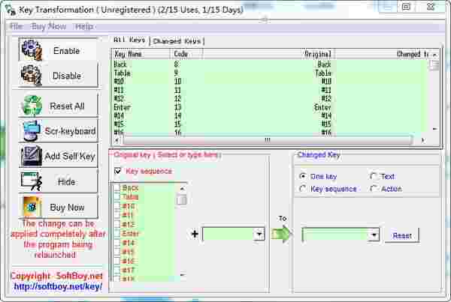The width and height of the screenshot is (451, 302).
Task: Click the Reset button
Action: [x=402, y=235]
